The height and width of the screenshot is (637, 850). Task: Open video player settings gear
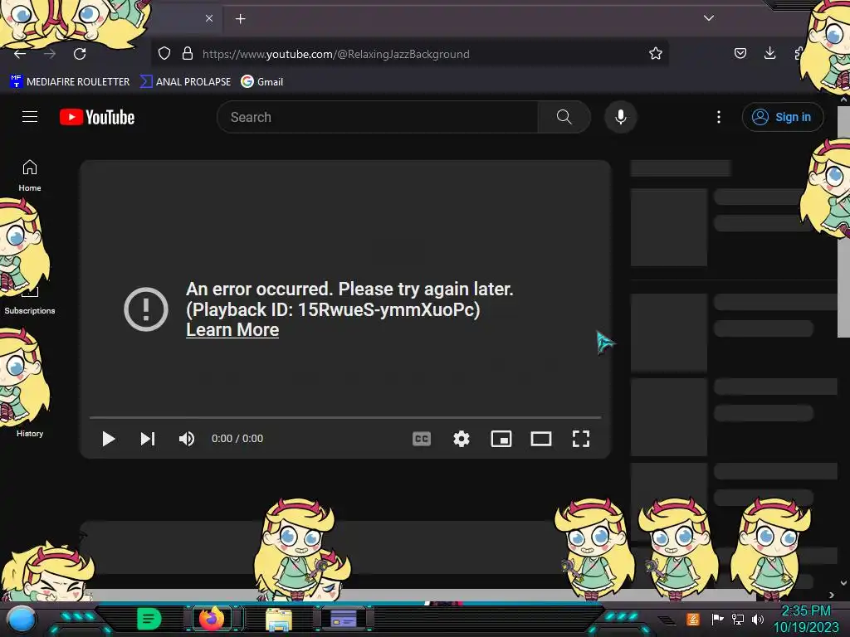click(x=462, y=439)
